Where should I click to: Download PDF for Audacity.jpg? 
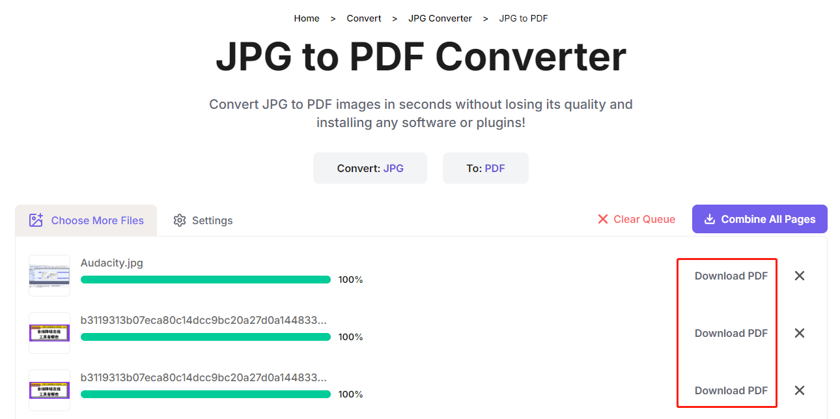click(731, 276)
